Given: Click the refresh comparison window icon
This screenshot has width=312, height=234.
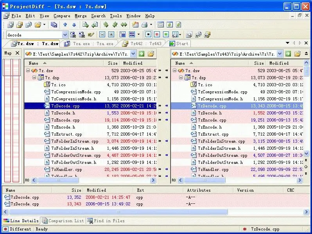Looking at the screenshot, I should point(170,25).
